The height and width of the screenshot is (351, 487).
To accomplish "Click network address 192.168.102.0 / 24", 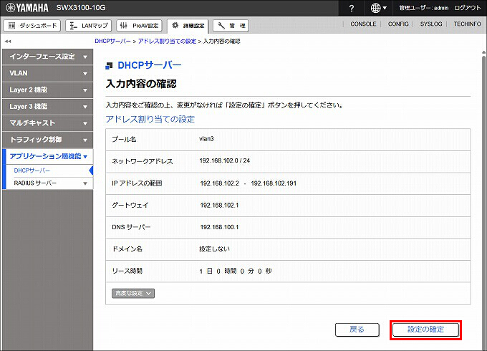I will click(225, 160).
